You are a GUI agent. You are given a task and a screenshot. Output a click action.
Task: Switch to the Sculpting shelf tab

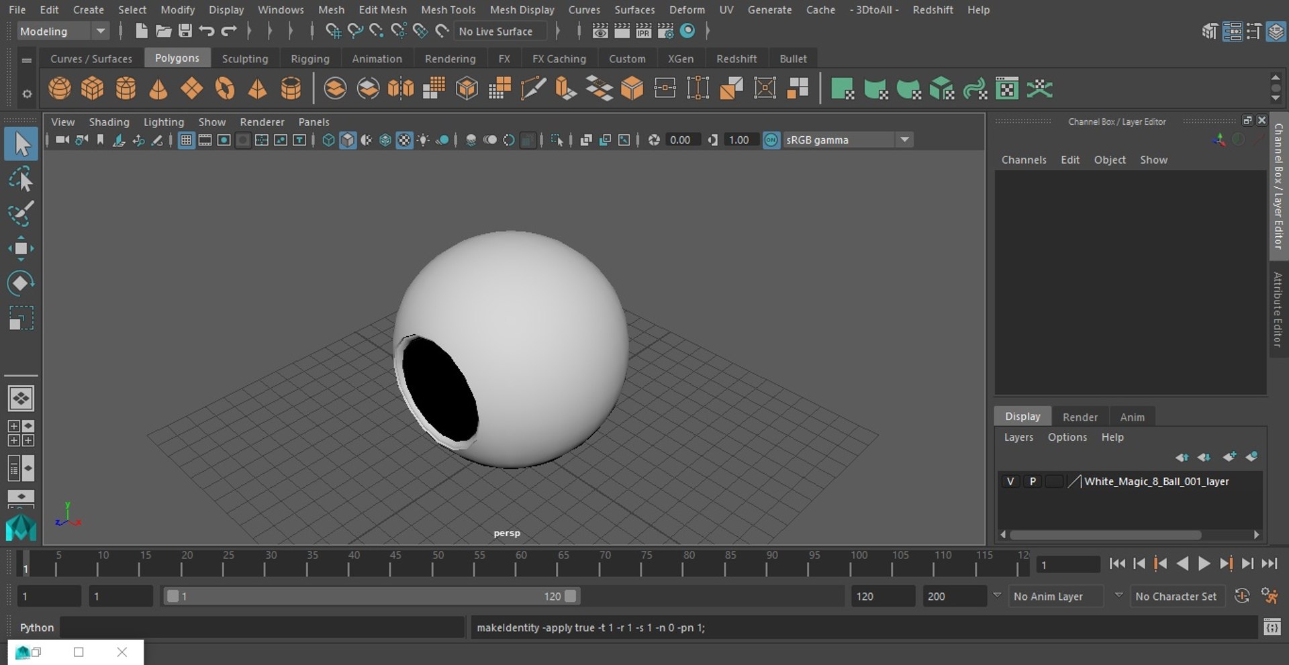tap(245, 58)
